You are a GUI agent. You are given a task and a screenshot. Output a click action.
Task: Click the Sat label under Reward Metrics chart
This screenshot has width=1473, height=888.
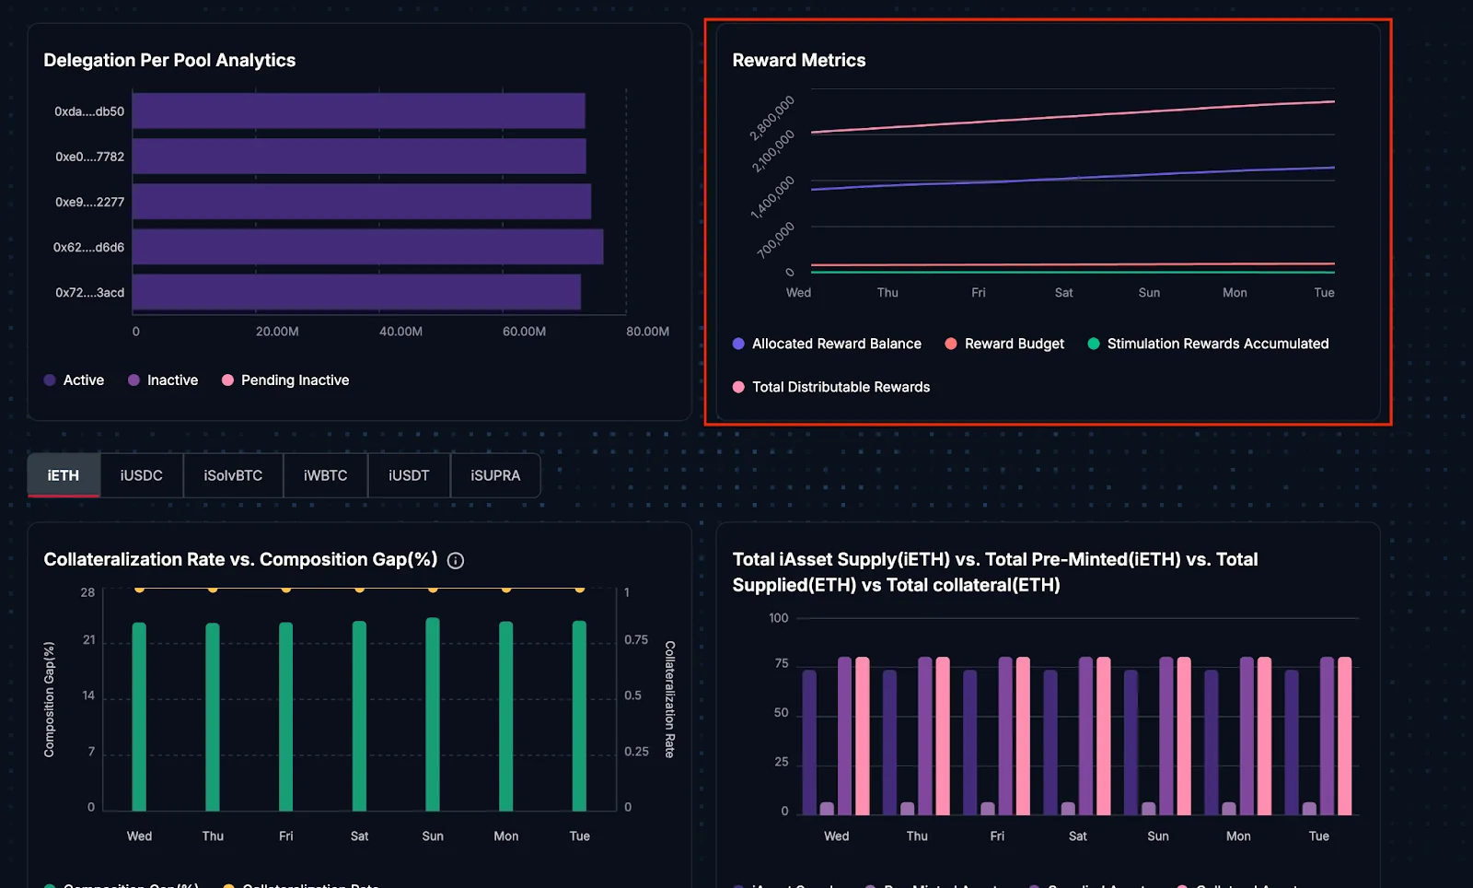coord(1064,293)
